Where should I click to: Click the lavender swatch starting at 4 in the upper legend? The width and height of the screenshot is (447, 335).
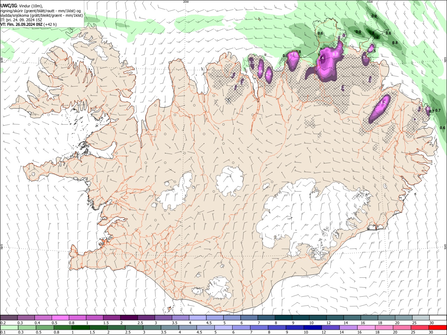point(197,318)
